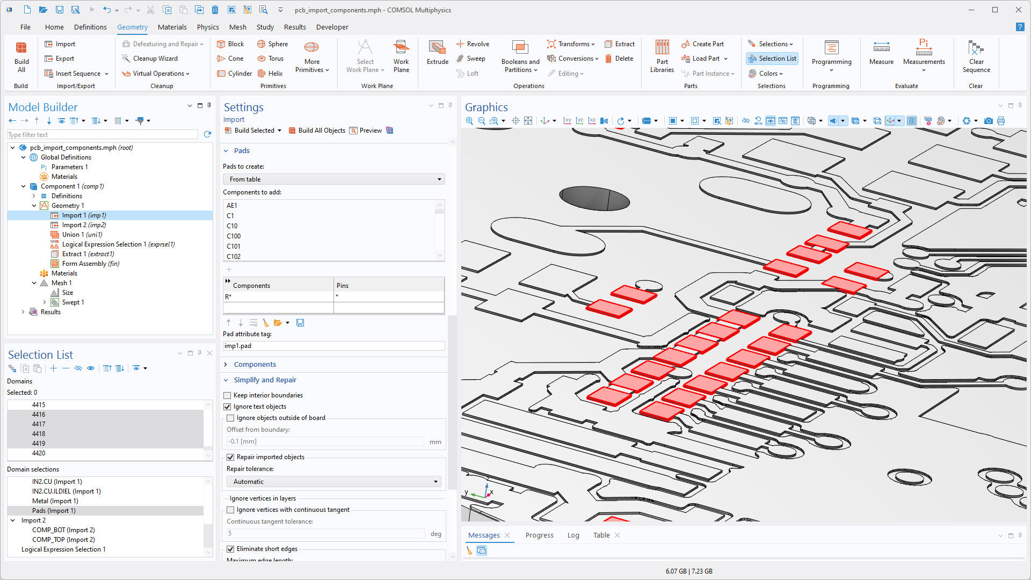Screen dimensions: 1031x580
Task: Switch to the Progress tab
Action: coord(539,535)
